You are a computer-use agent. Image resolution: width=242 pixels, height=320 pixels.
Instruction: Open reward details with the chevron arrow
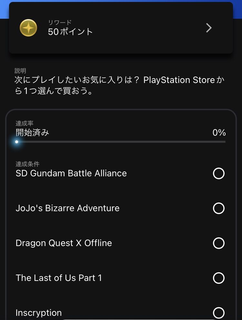tap(209, 28)
